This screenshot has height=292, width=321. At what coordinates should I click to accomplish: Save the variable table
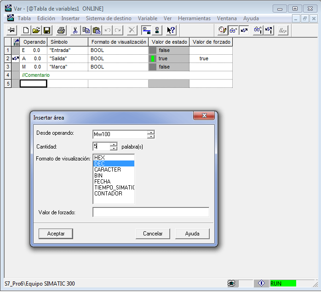[47, 30]
